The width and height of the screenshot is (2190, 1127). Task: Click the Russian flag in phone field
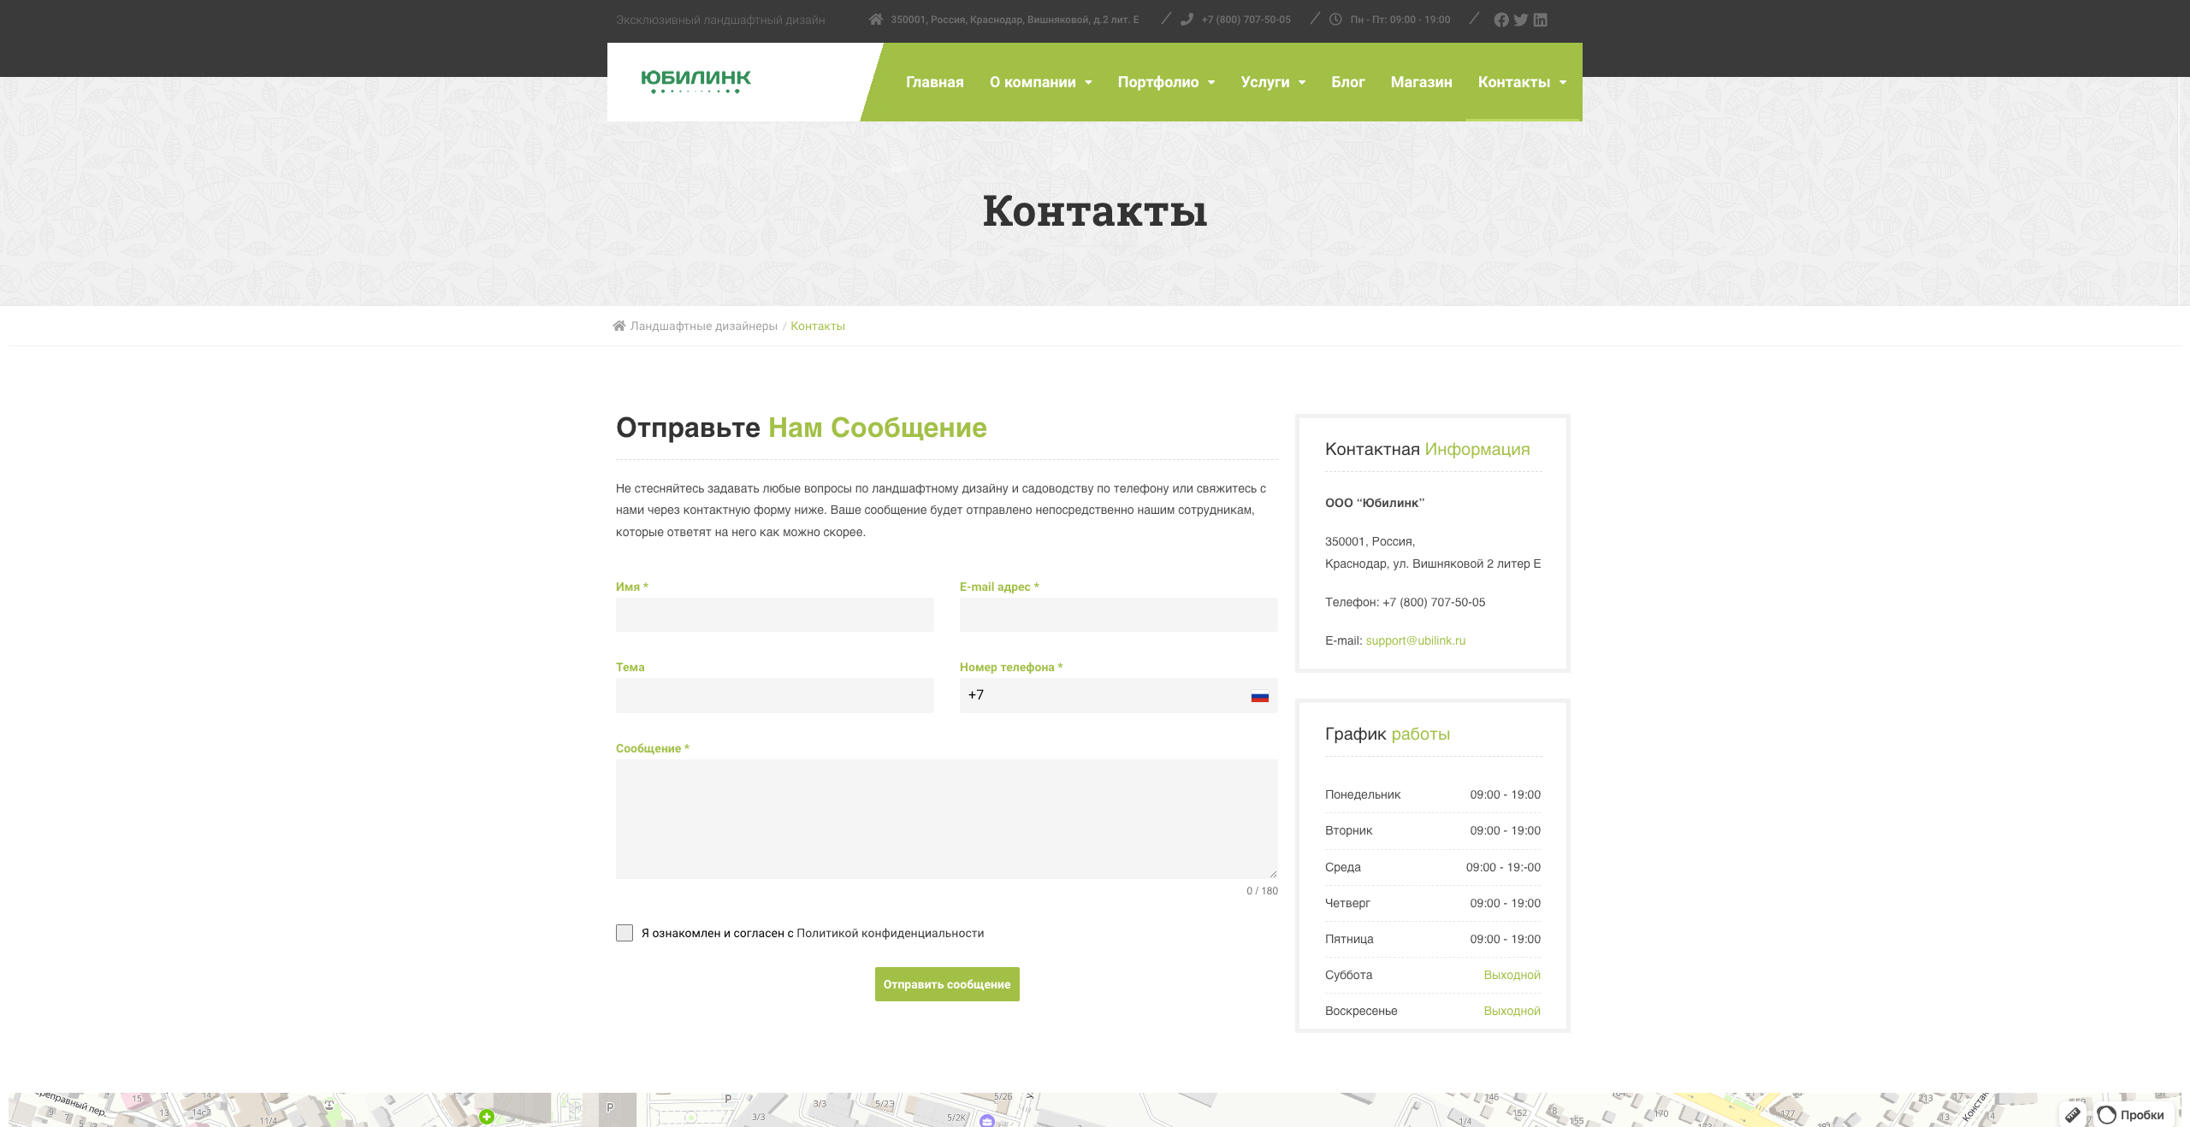tap(1259, 696)
